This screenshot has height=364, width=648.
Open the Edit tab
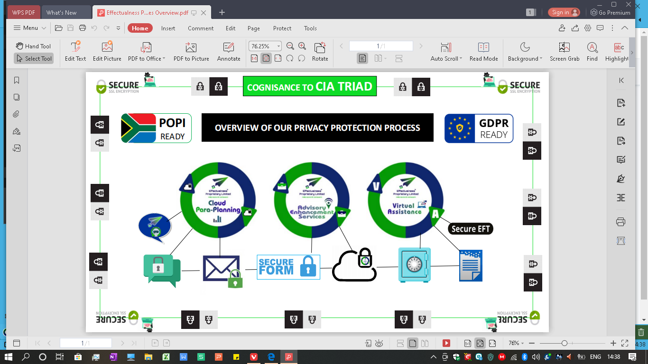point(231,28)
